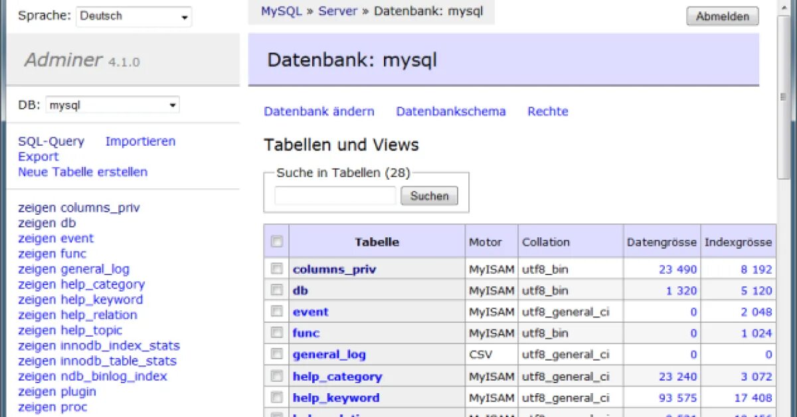Click data size 1 320 for db
The width and height of the screenshot is (797, 417).
tap(681, 290)
